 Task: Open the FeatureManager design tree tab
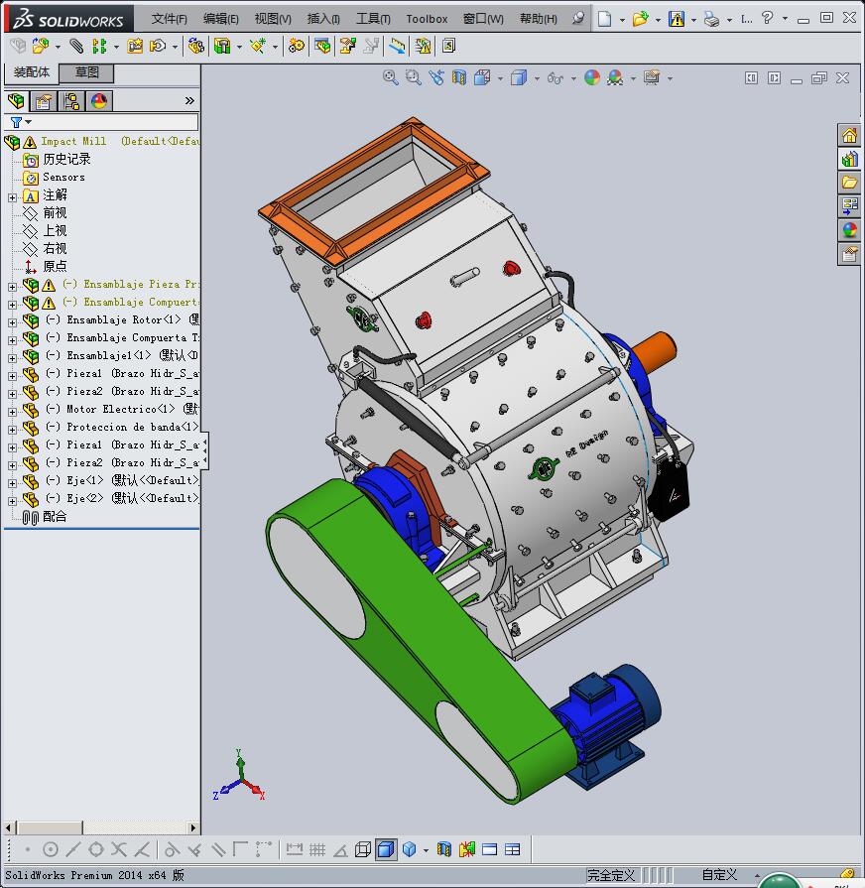pyautogui.click(x=16, y=101)
